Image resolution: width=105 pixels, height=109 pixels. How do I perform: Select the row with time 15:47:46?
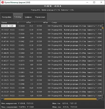pyautogui.click(x=51, y=41)
